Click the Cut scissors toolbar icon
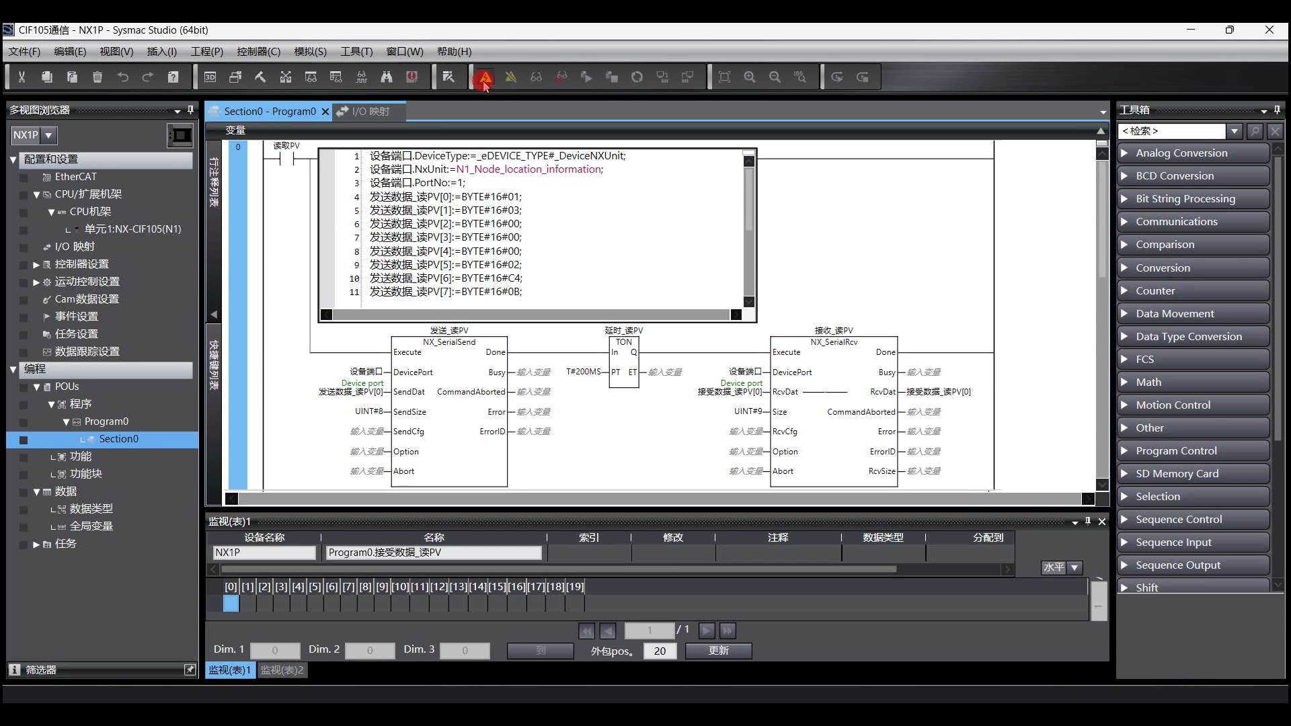 click(22, 77)
